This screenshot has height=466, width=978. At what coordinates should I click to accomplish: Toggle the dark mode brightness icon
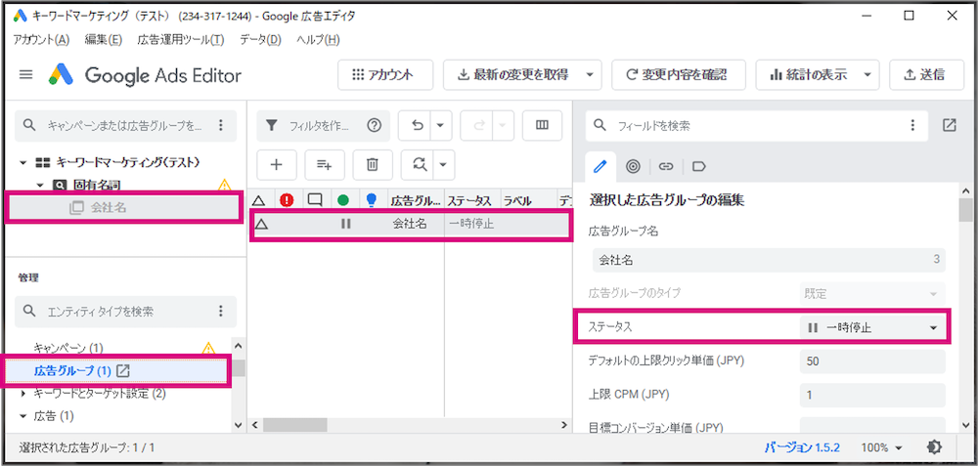(x=934, y=446)
